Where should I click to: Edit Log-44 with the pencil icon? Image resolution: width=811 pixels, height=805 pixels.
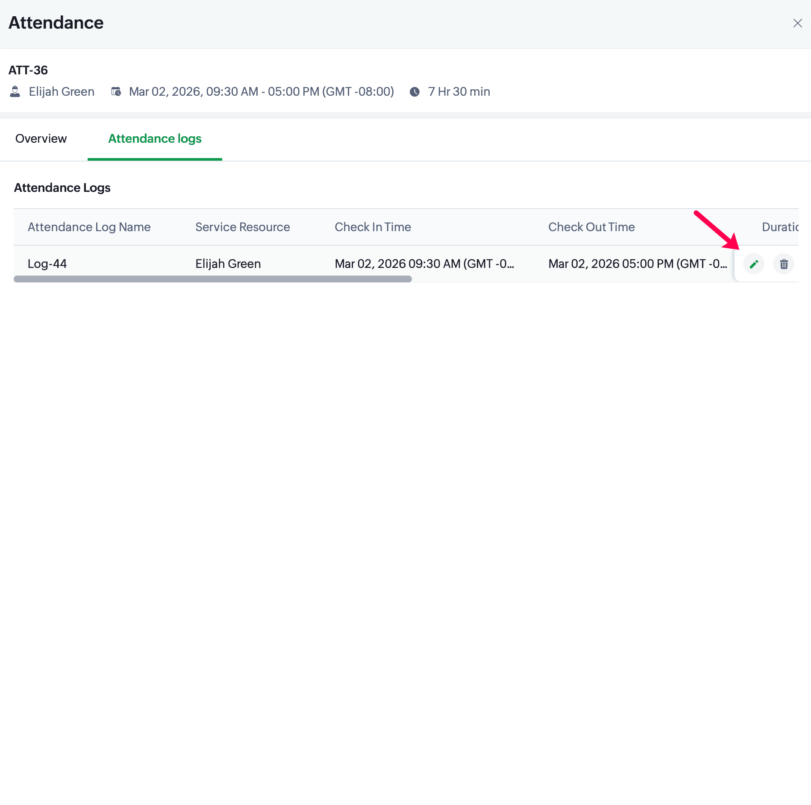tap(754, 264)
